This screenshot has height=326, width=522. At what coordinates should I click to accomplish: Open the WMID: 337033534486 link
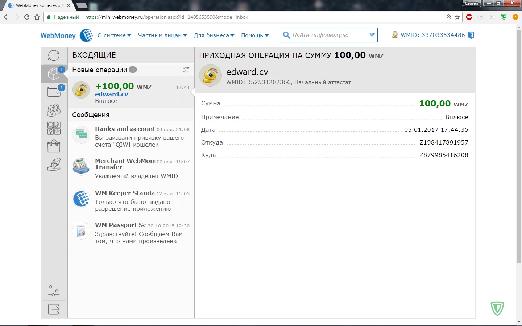(433, 35)
